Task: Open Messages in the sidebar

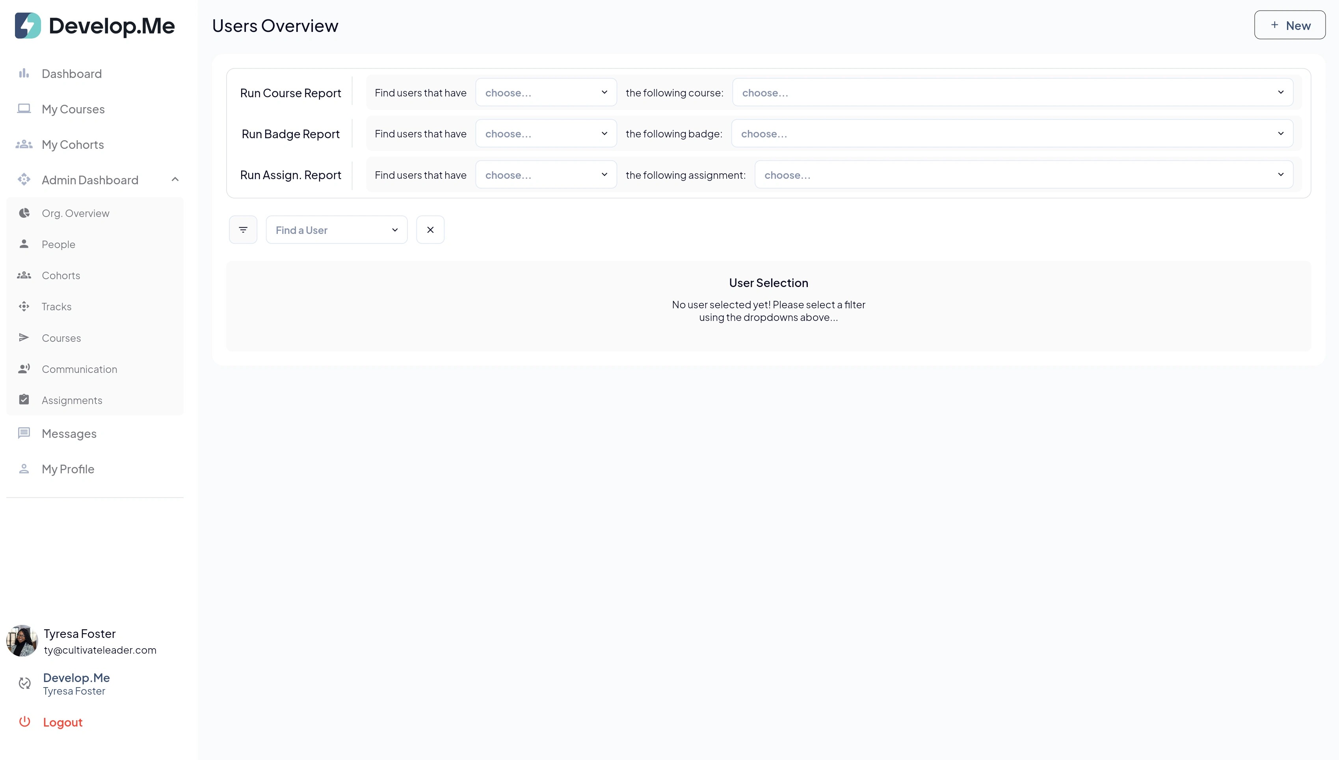Action: 69,434
